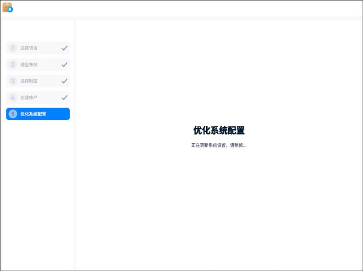Screen dimensions: 363x271
Task: Click the number 5 circle badge
Action: 13,114
